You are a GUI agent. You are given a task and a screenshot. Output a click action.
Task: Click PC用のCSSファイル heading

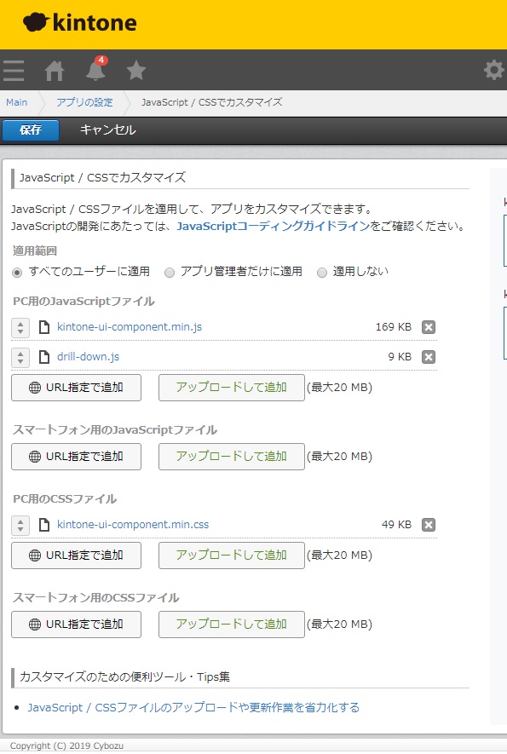[x=65, y=499]
